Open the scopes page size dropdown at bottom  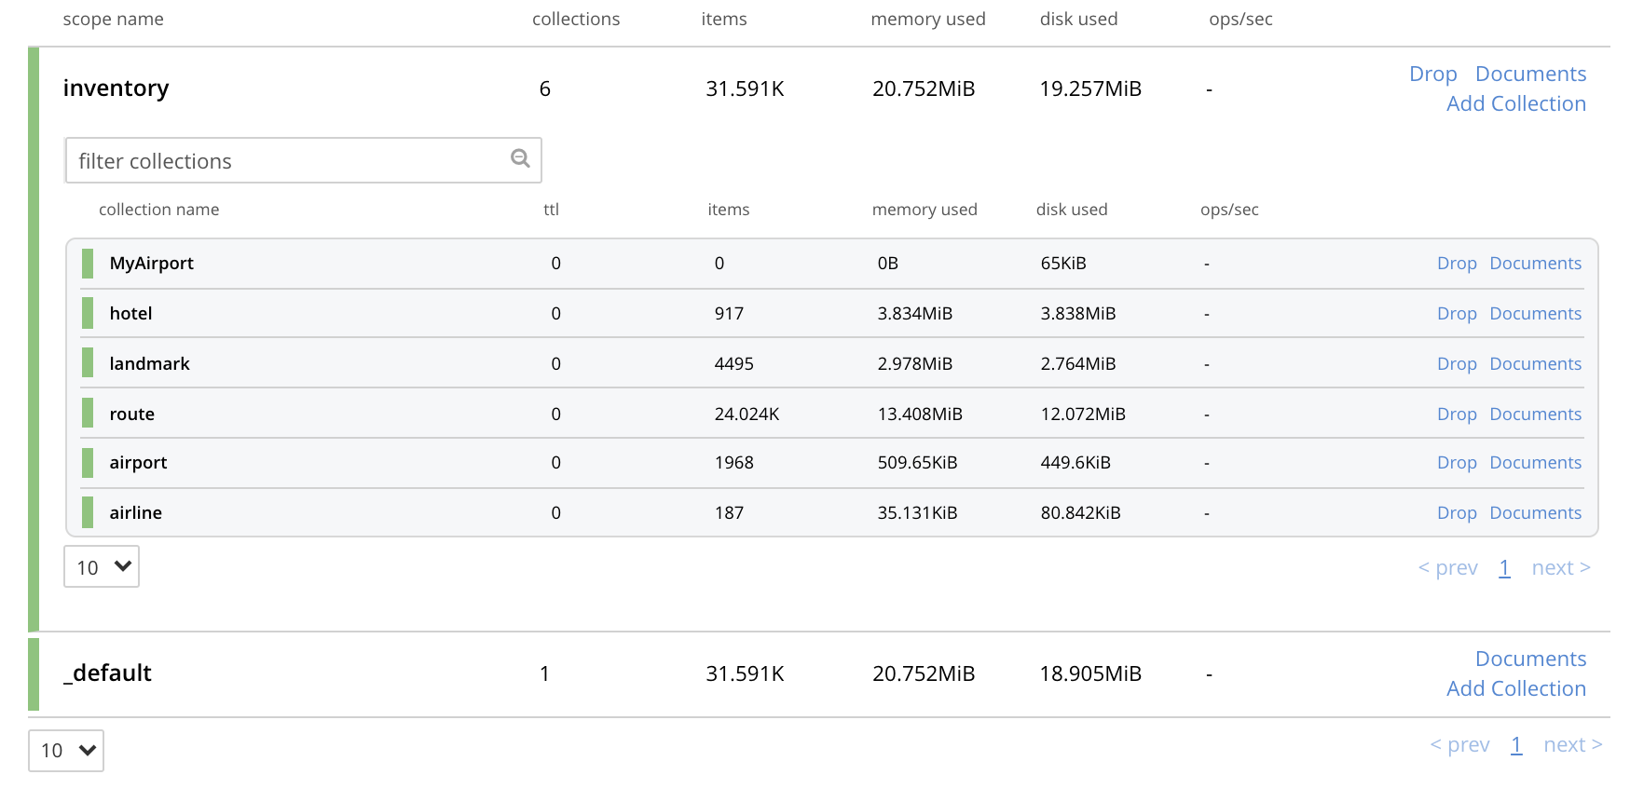tap(66, 750)
